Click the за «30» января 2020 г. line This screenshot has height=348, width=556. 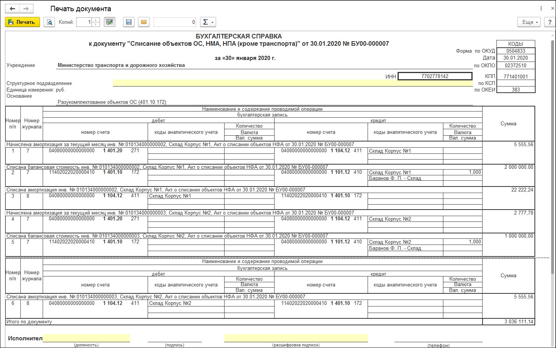245,58
